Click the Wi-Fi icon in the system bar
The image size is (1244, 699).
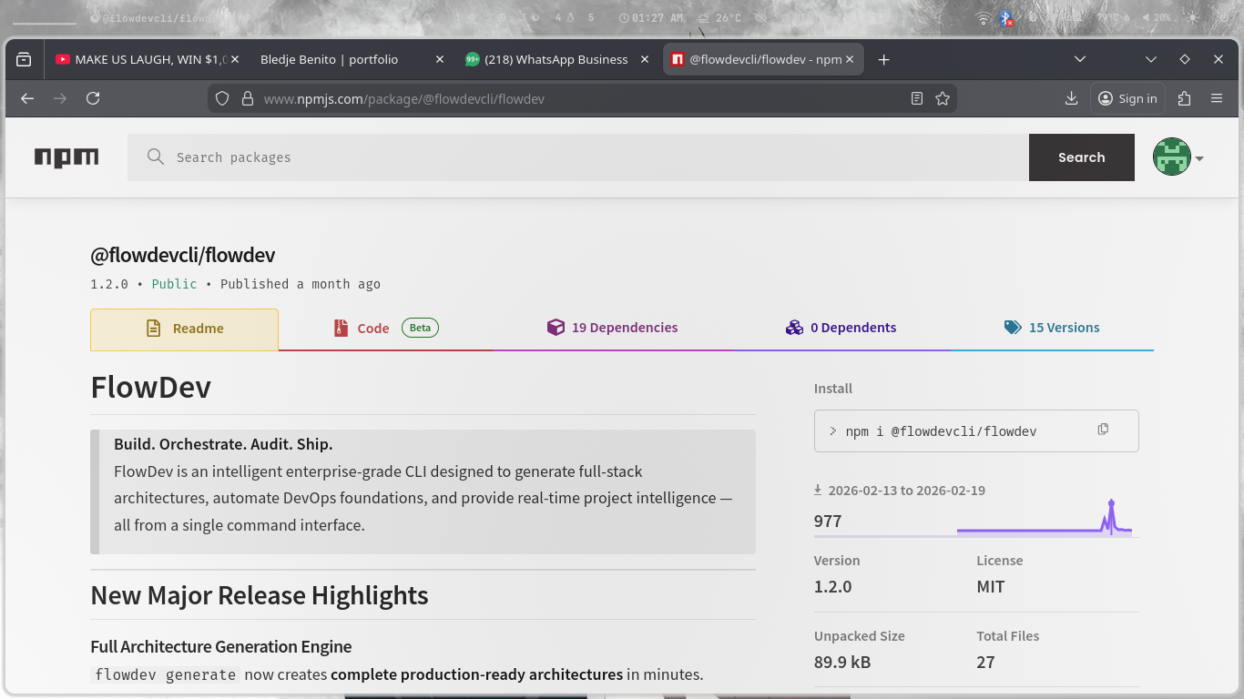click(x=983, y=18)
